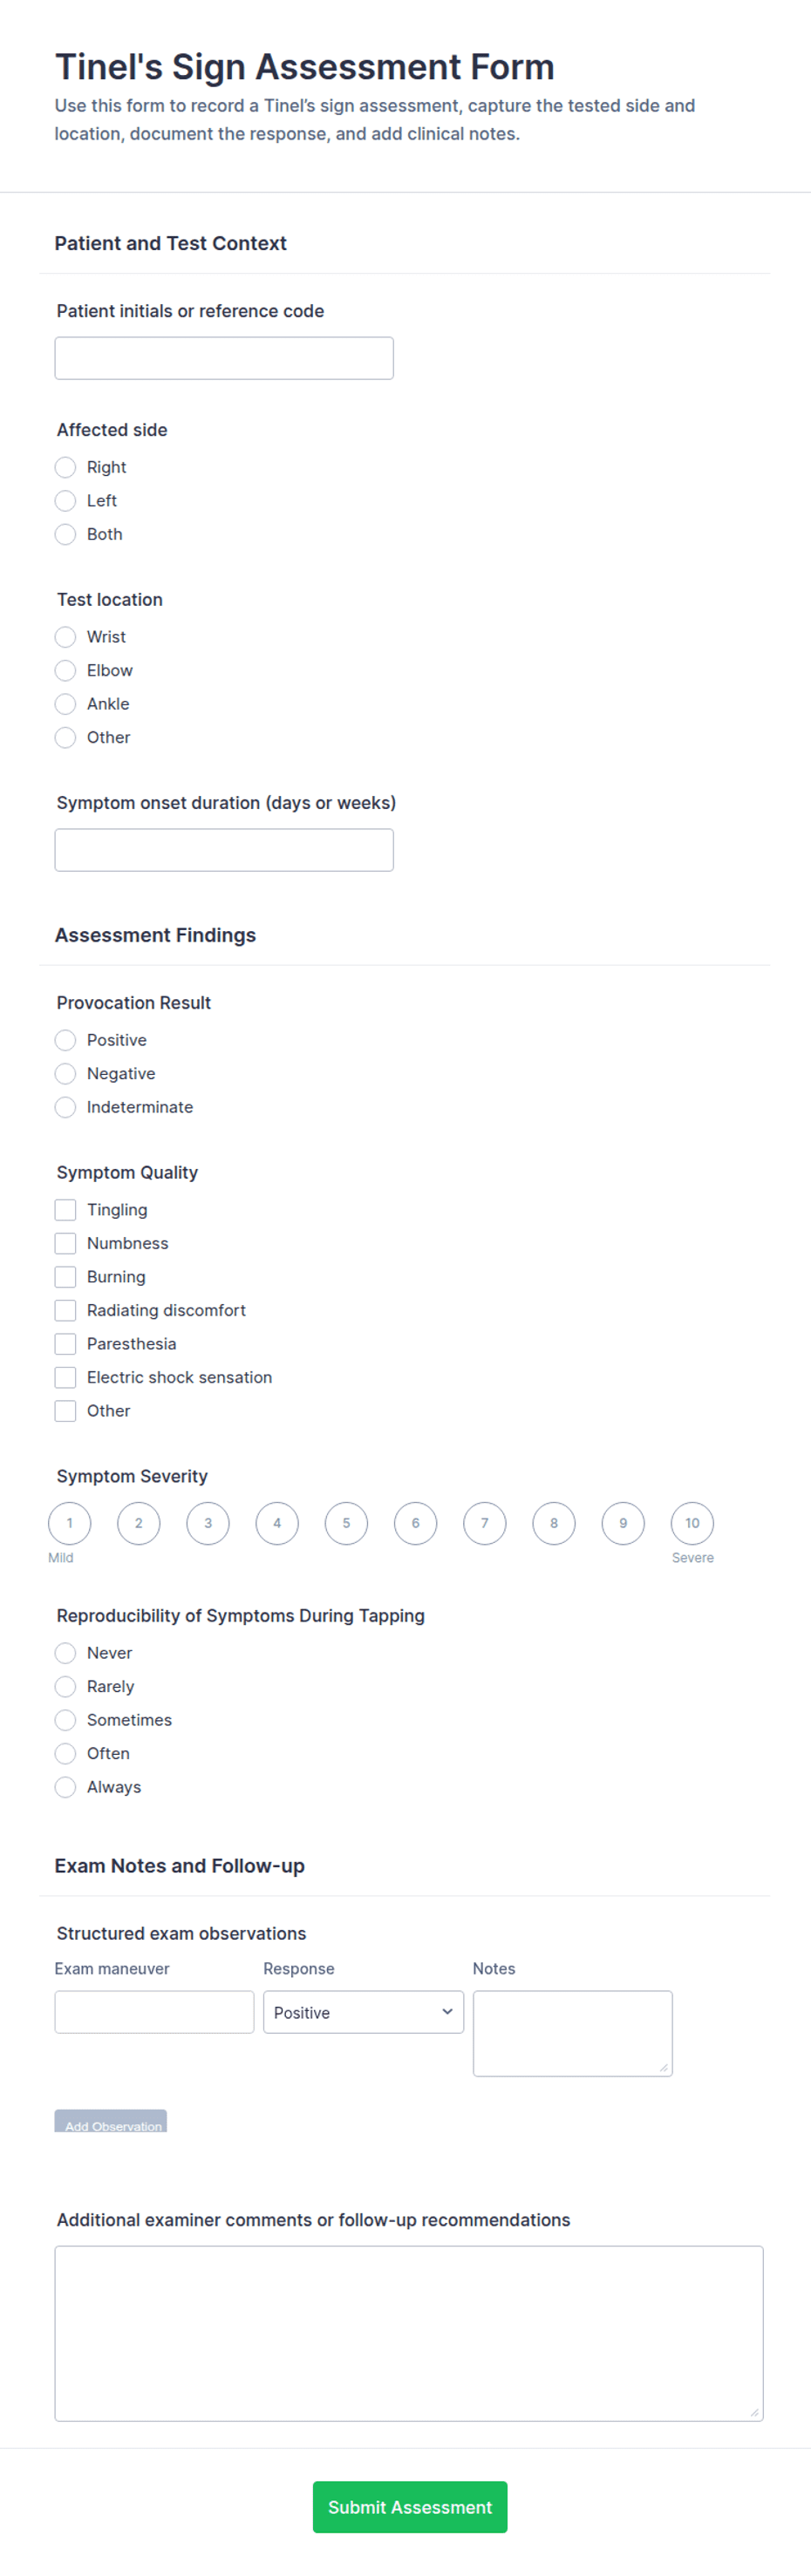Pick Elbow test location
Screen dimensions: 811x2576
click(65, 670)
